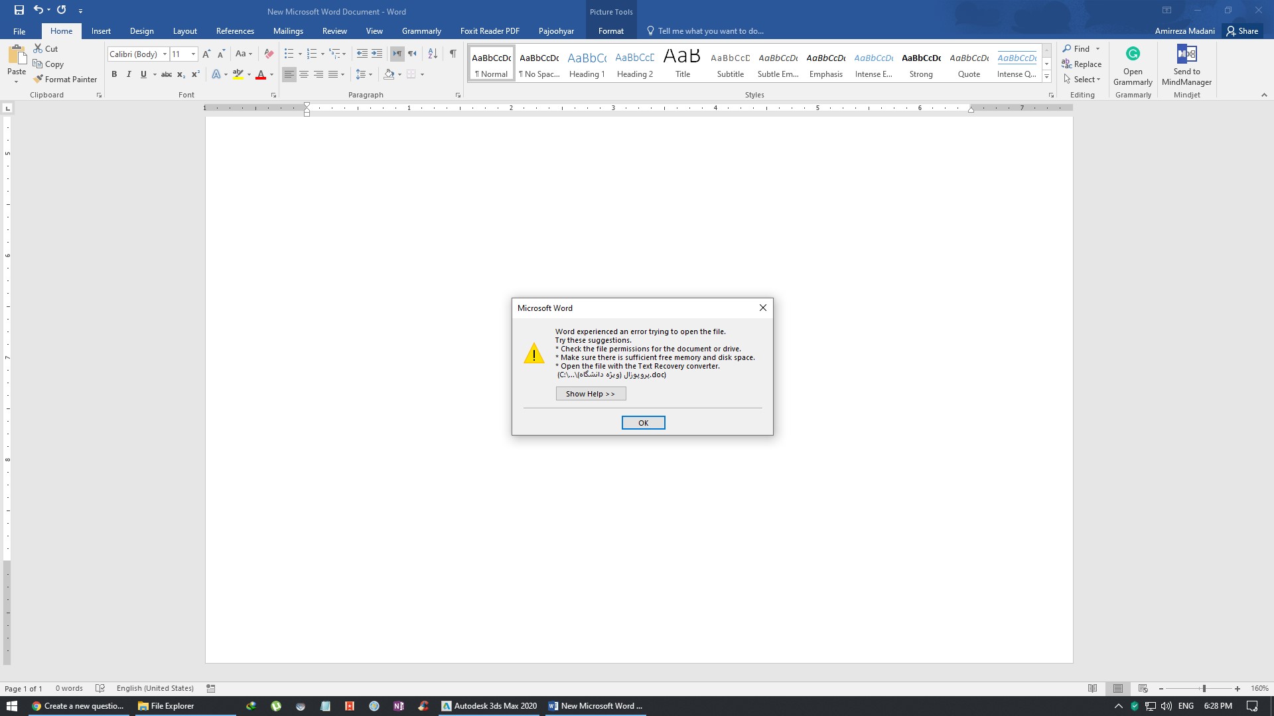Open the Font size dropdown
This screenshot has width=1274, height=716.
(193, 54)
